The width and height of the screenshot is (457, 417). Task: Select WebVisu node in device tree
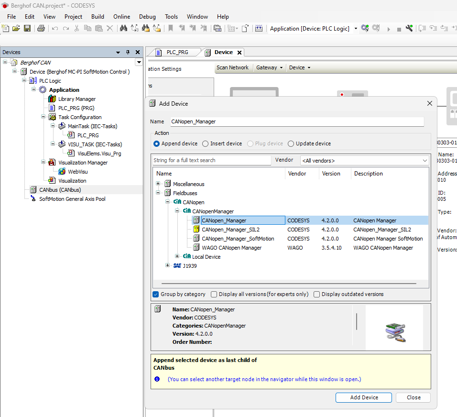[x=78, y=172]
